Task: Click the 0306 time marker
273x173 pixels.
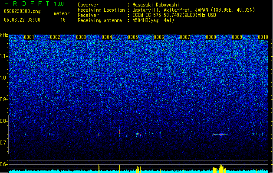Action: pyautogui.click(x=159, y=37)
